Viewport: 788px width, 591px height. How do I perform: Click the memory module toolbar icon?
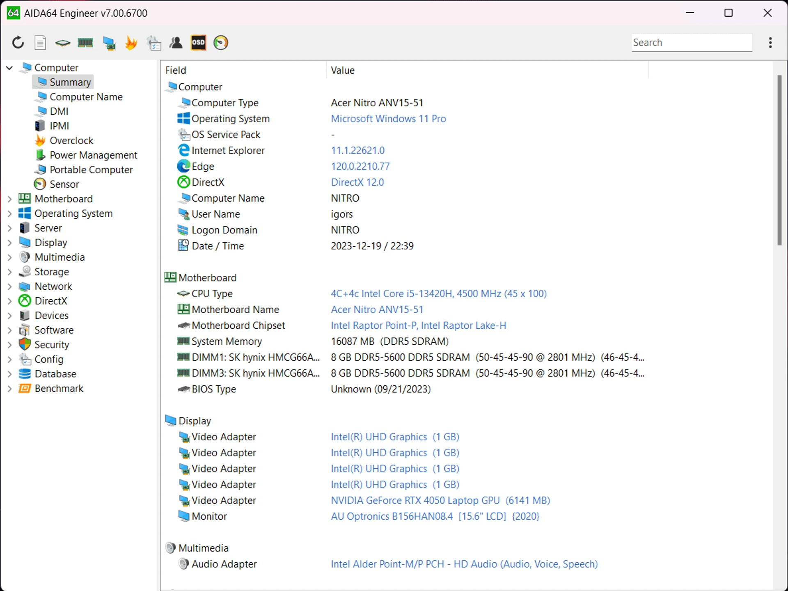(85, 43)
